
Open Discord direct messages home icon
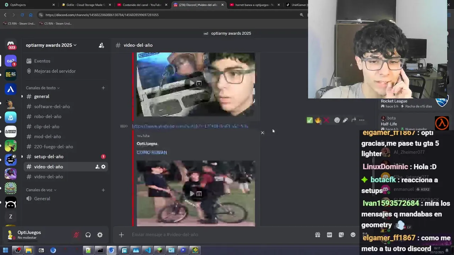coord(11,45)
